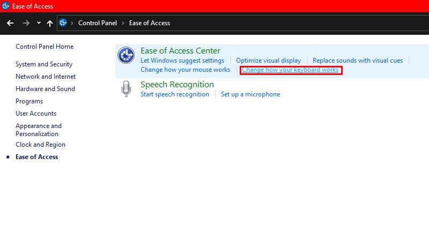Click Let Windows suggest settings

[x=182, y=61]
